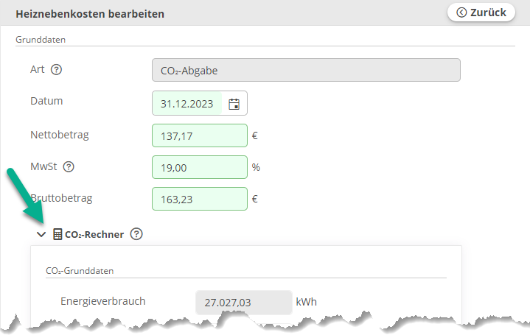Click the CO₂-Grunddaten subsection header
This screenshot has height=335, width=530.
80,271
